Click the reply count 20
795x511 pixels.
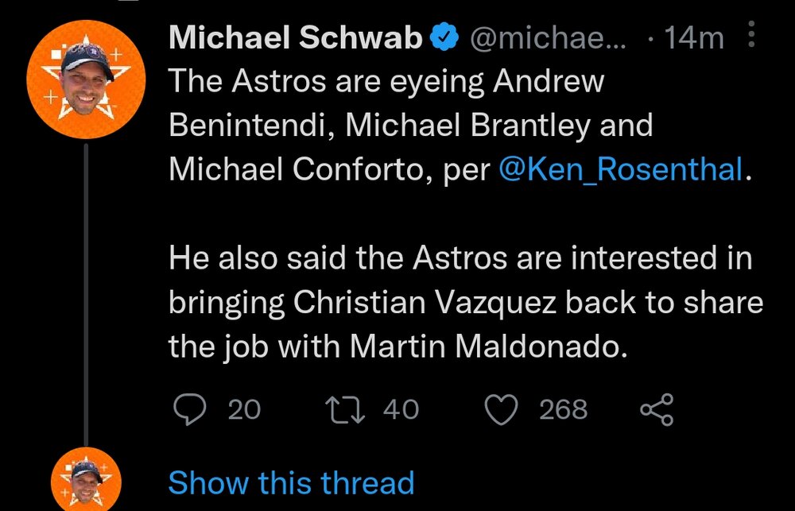coord(244,409)
